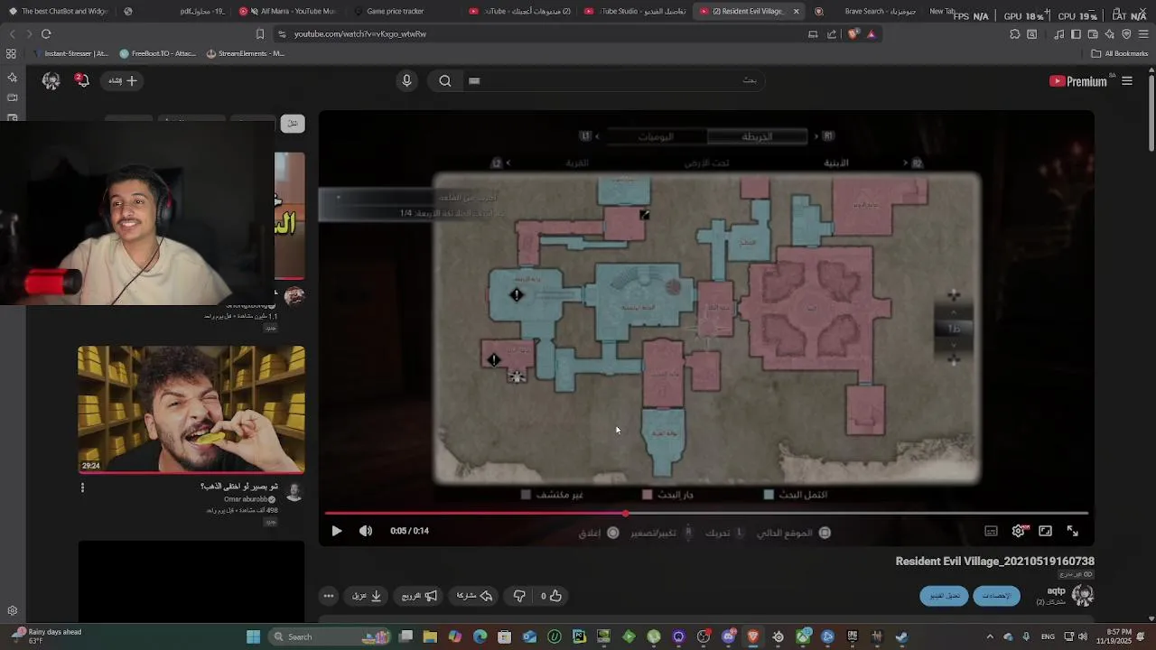Click voice search microphone icon
Image resolution: width=1156 pixels, height=650 pixels.
406,80
